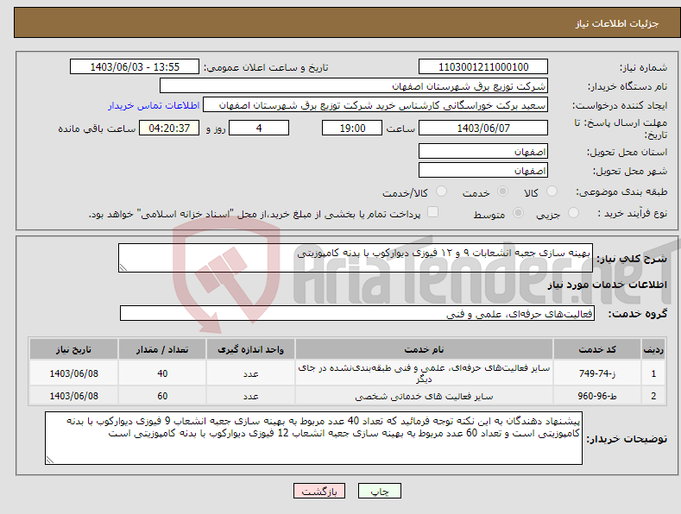Click the remaining time 04:20:37 field
681x514 pixels.
pyautogui.click(x=169, y=128)
